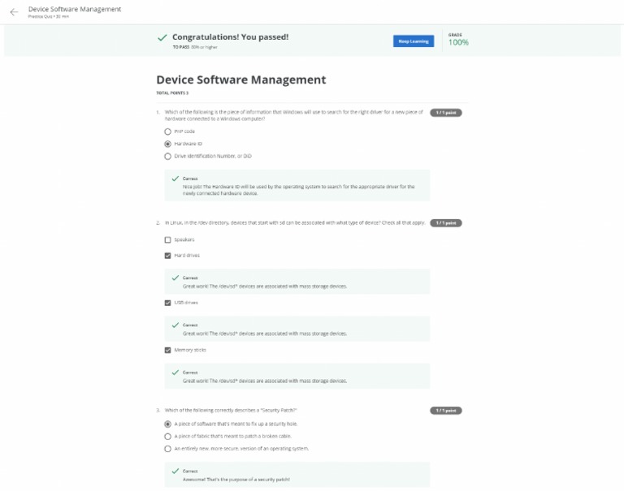Click question 3 points badge
624x491 pixels.
pyautogui.click(x=446, y=411)
